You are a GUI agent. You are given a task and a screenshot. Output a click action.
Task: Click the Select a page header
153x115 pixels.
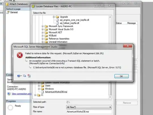[13, 9]
